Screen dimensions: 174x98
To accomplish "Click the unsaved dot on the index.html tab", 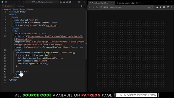I will point(13,6).
